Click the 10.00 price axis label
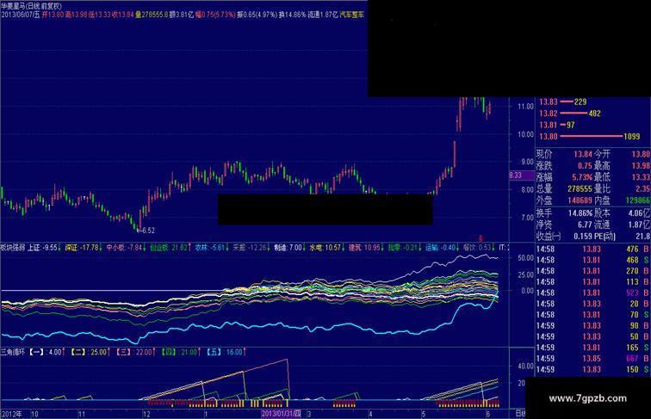The height and width of the screenshot is (419, 651). click(x=525, y=134)
